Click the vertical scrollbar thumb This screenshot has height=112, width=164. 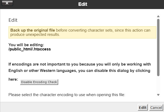158,48
